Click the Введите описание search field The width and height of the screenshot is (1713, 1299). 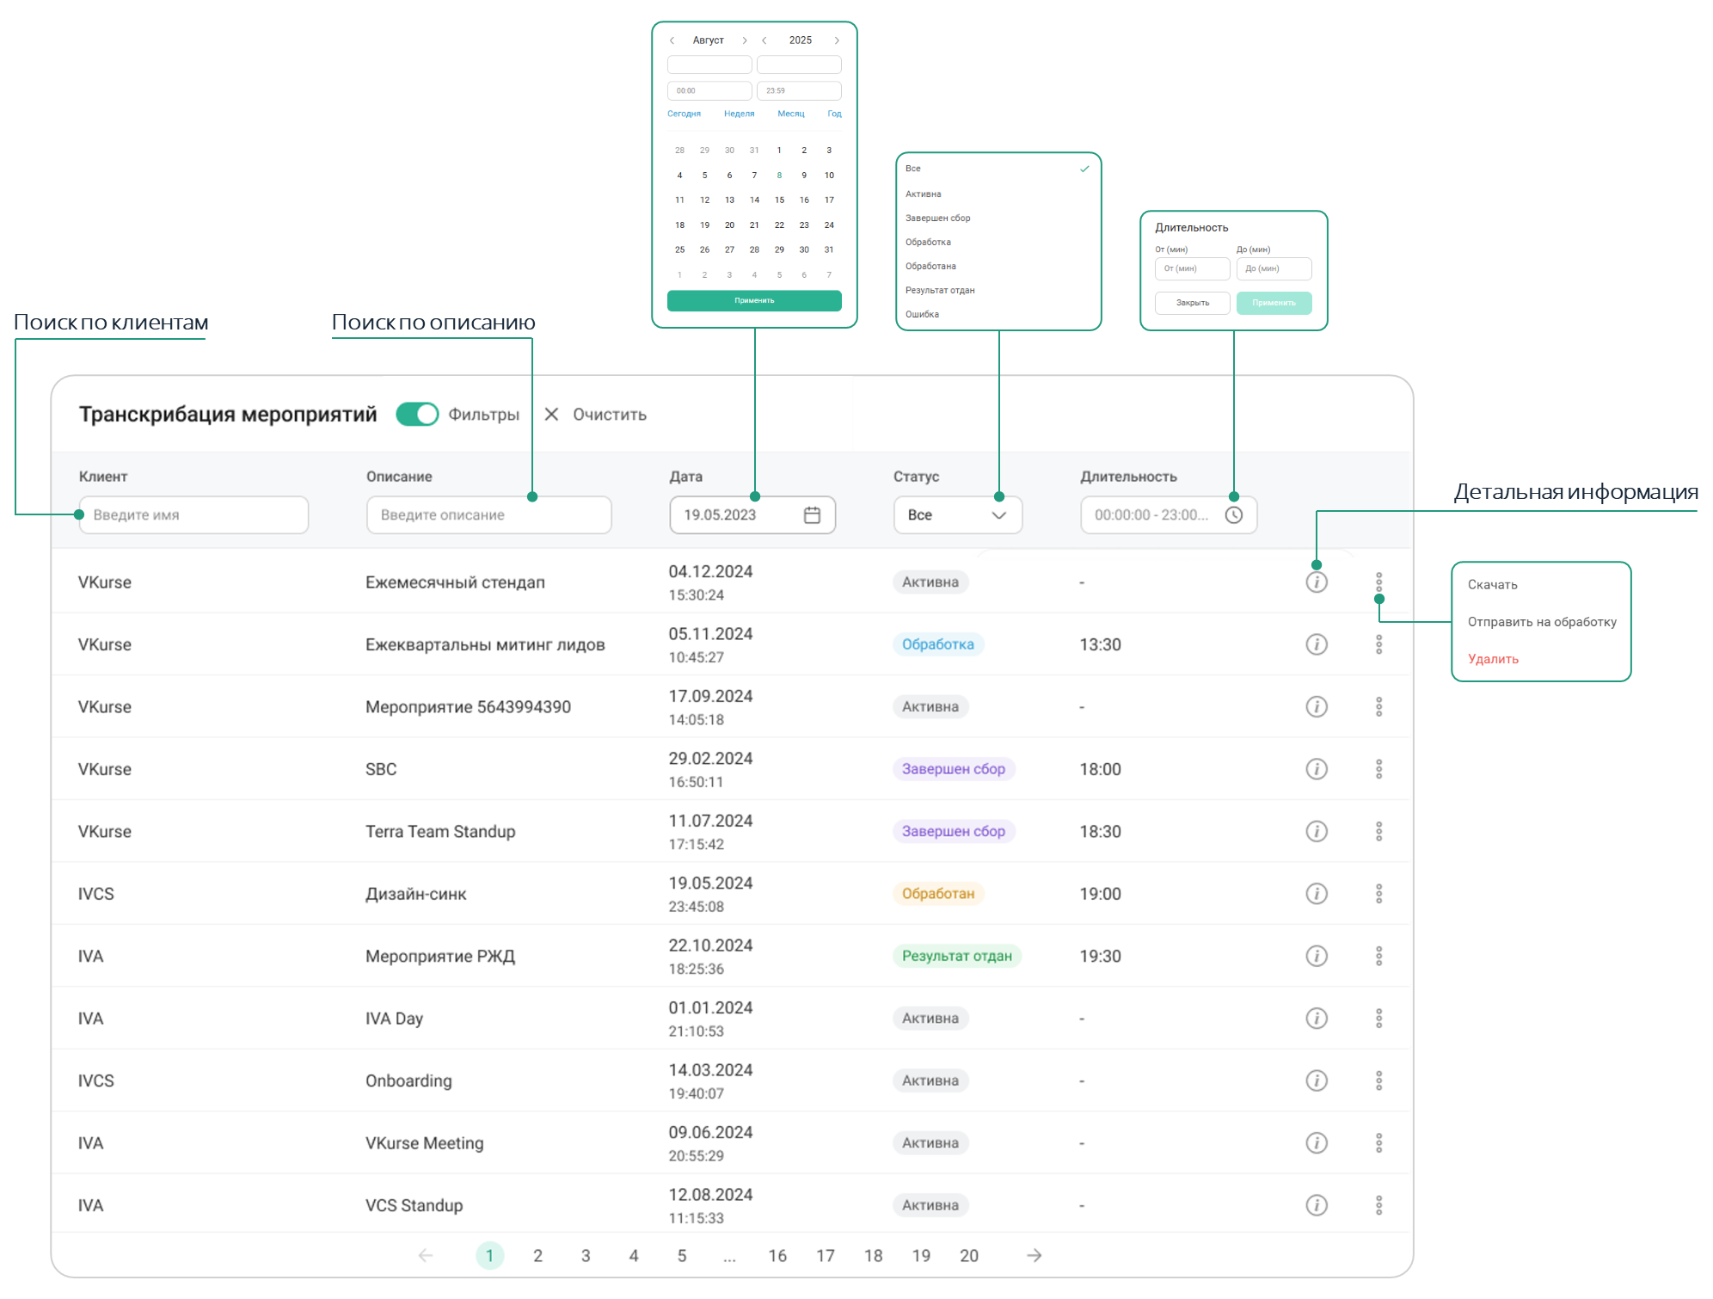tap(488, 515)
